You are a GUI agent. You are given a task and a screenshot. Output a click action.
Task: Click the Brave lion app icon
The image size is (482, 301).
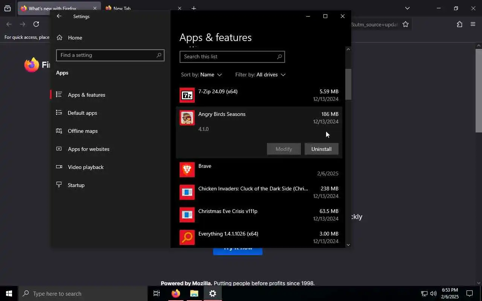(187, 170)
